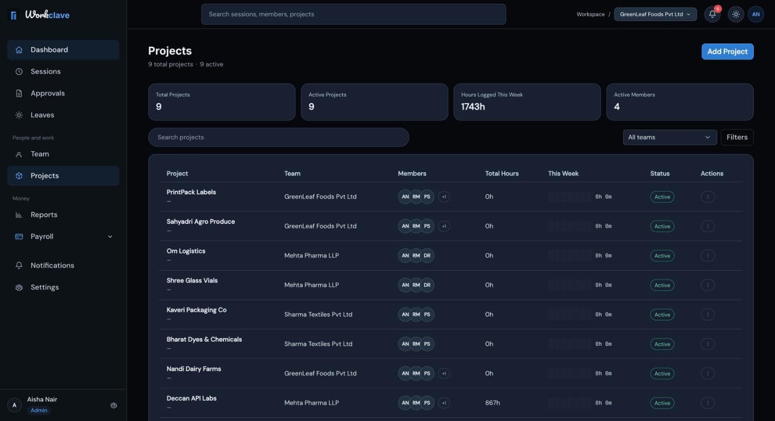Select Projects in the sidebar

tap(63, 176)
